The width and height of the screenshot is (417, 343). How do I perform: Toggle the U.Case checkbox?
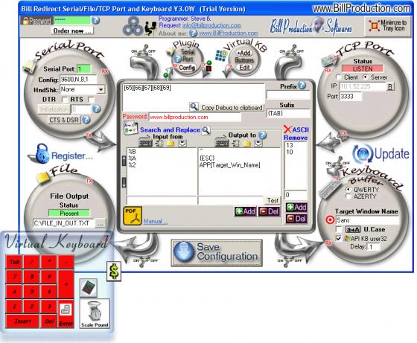[x=339, y=229]
